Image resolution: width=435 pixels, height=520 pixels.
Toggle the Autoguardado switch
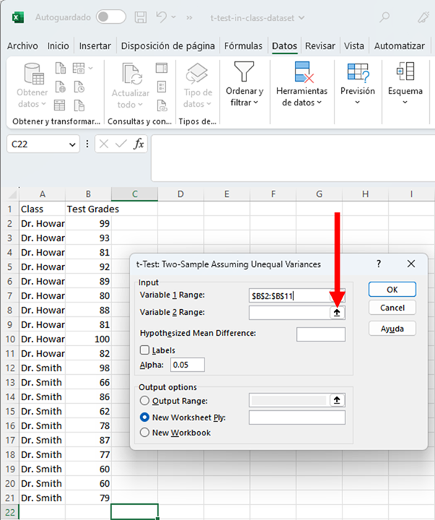pyautogui.click(x=111, y=17)
